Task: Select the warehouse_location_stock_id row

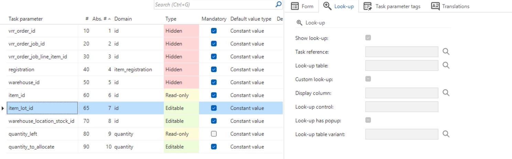Action: point(41,121)
